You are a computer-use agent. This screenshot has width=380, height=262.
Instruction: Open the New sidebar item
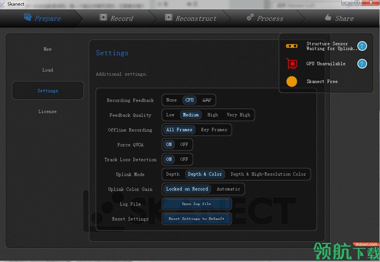click(47, 49)
